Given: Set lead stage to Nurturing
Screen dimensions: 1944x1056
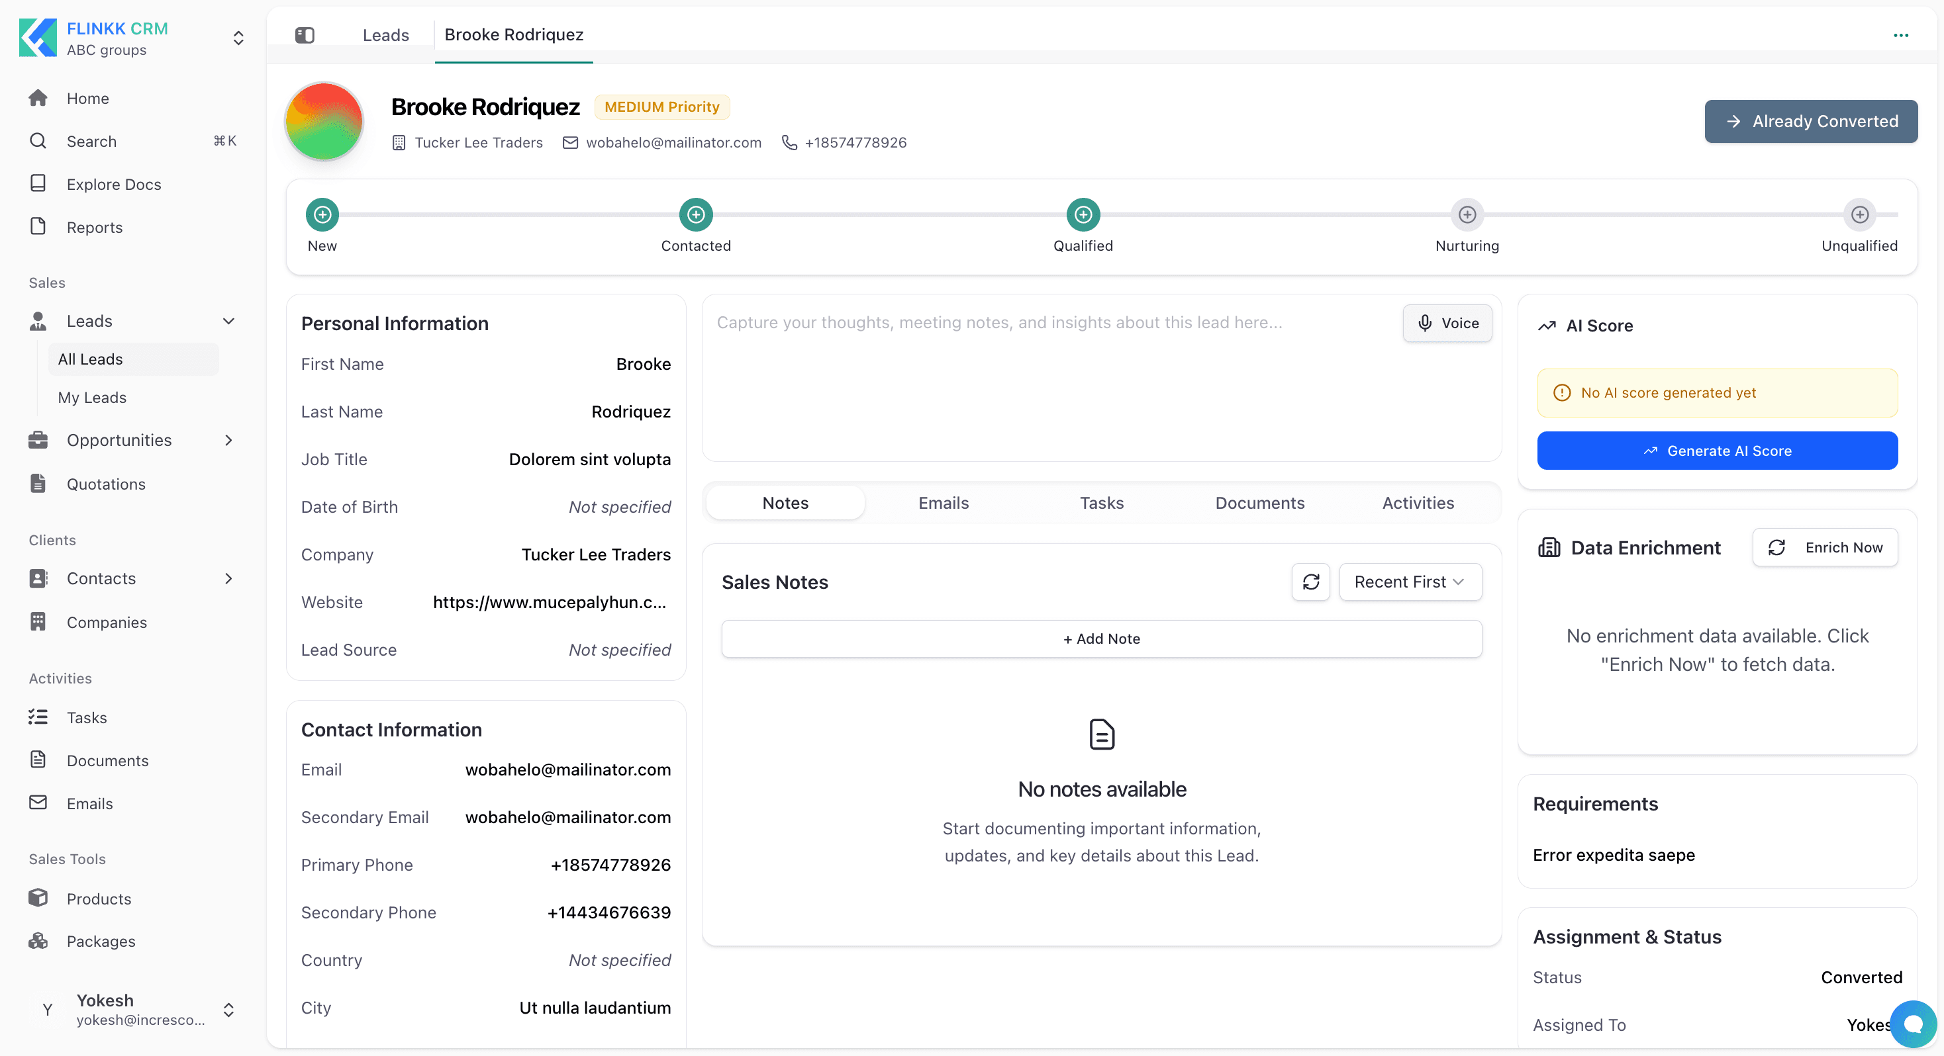Looking at the screenshot, I should [1467, 215].
